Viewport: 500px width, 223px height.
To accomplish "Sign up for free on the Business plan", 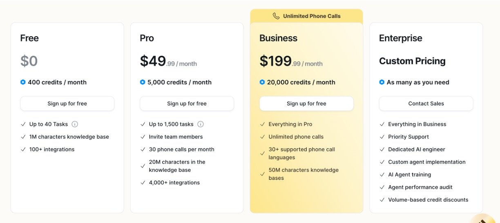I will (306, 103).
